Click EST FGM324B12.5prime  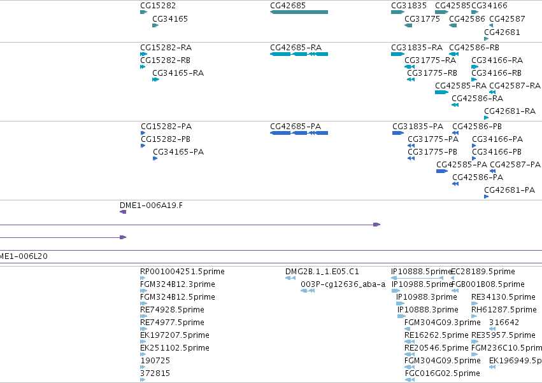177,297
